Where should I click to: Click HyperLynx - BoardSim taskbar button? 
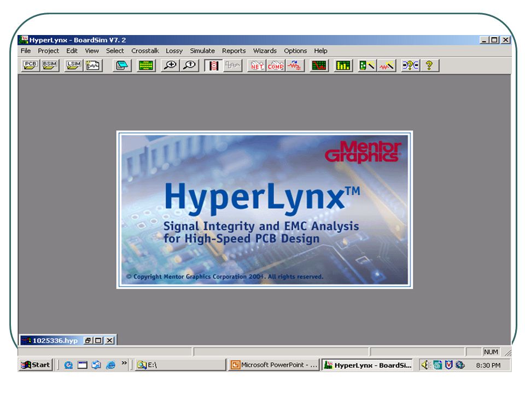pyautogui.click(x=367, y=365)
